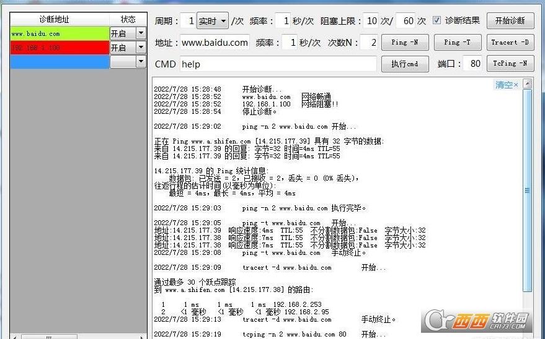Click the log vertical scrollbar thumb
The height and width of the screenshot is (339, 545).
click(528, 191)
